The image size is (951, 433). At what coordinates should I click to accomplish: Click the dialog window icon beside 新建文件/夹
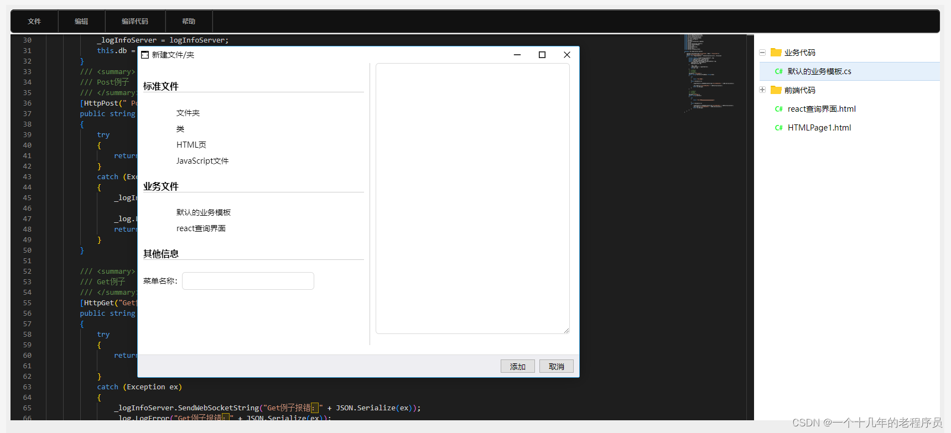click(145, 55)
